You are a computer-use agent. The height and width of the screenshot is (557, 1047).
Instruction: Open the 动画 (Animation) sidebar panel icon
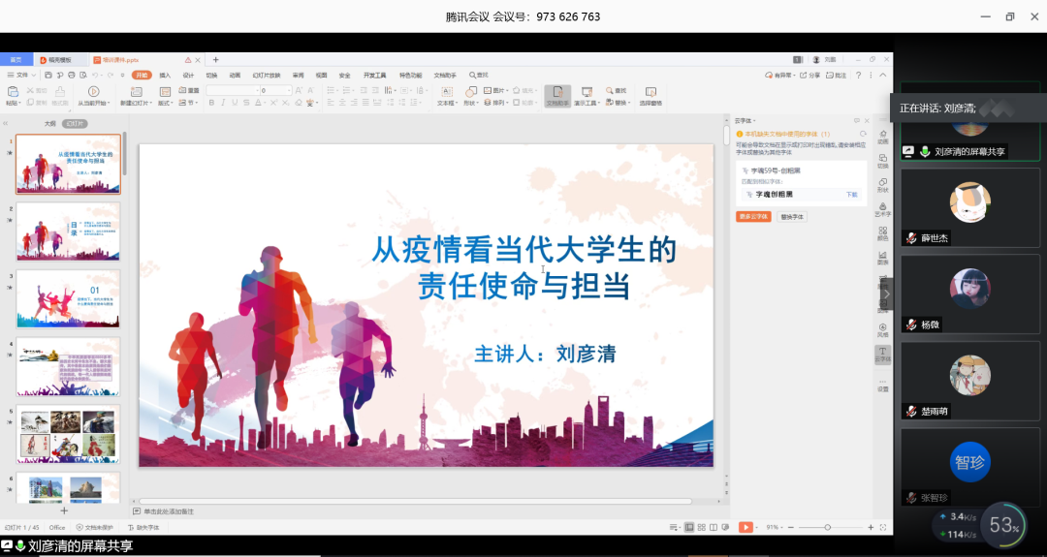click(882, 135)
